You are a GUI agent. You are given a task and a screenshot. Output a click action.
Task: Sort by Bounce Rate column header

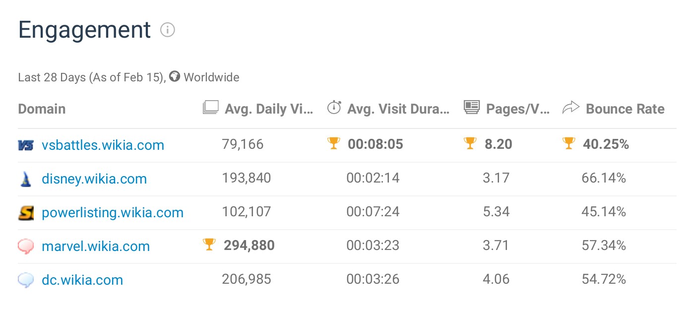[625, 109]
